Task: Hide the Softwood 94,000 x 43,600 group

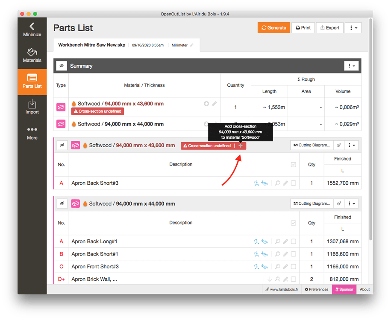Action: (62, 145)
